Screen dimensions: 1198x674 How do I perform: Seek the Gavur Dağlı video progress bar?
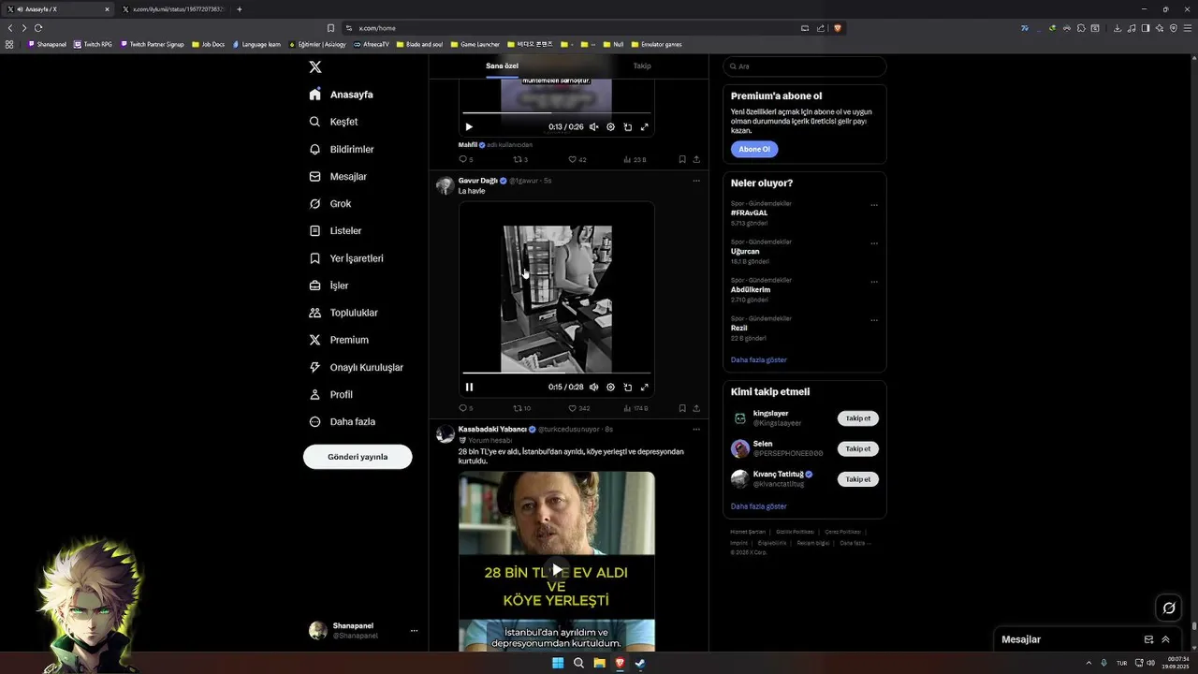click(x=557, y=373)
